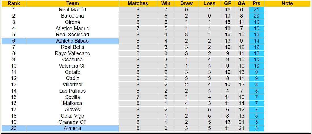Click on Girona team name
This screenshot has width=312, height=134.
coord(72,22)
